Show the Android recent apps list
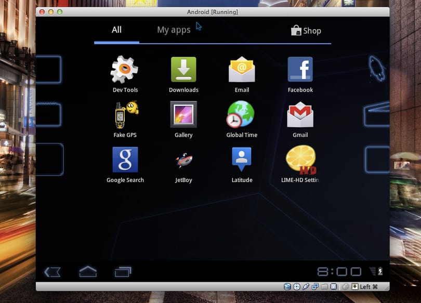The image size is (421, 303). [x=123, y=272]
